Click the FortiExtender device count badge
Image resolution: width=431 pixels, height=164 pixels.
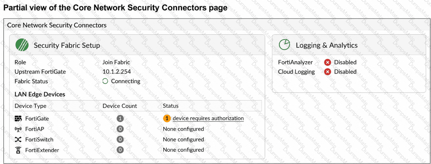[x=120, y=150]
